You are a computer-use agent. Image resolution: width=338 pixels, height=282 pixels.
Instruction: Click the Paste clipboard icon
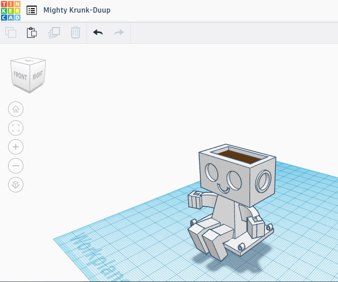click(x=32, y=32)
